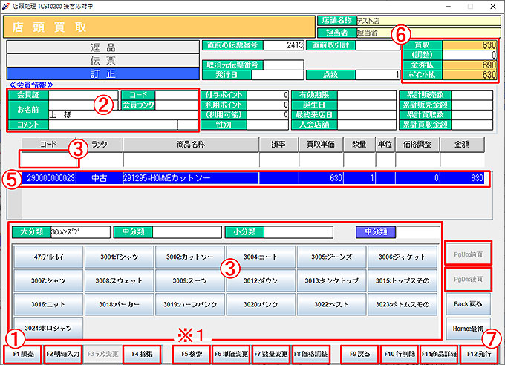Select the highlighted HOMMEカットソー item row
Viewport: 505px width, 365px height.
click(252, 178)
